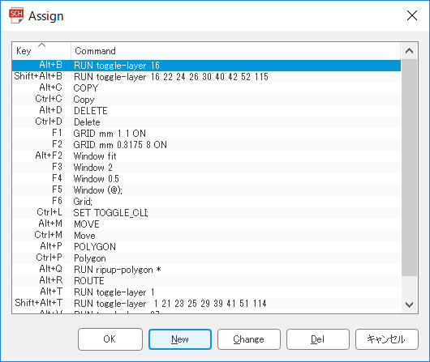The height and width of the screenshot is (362, 430).
Task: Select the Ctrl+P Polygon row
Action: pyautogui.click(x=206, y=258)
